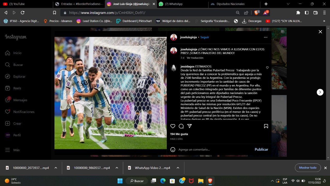Follow joseluisgioja with Seguir link
The height and width of the screenshot is (186, 330).
point(205,37)
